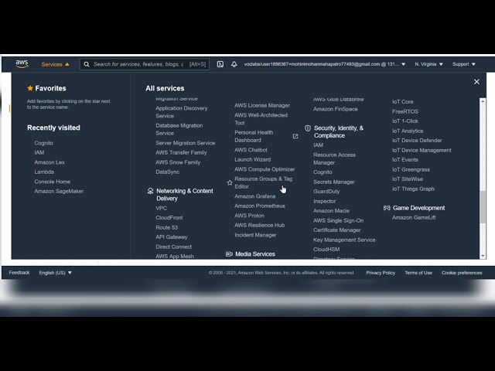Image resolution: width=495 pixels, height=371 pixels.
Task: Open Database Migration Service
Action: pos(179,129)
